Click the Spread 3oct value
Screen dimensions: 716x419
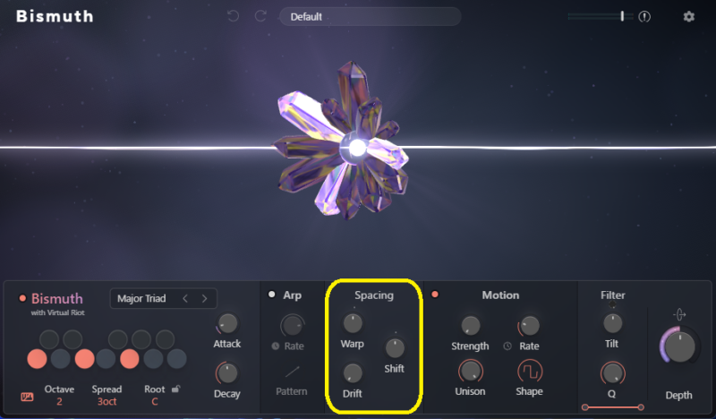pyautogui.click(x=107, y=402)
